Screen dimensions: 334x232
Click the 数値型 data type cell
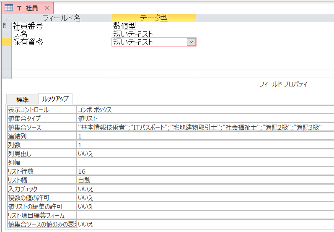(x=154, y=26)
